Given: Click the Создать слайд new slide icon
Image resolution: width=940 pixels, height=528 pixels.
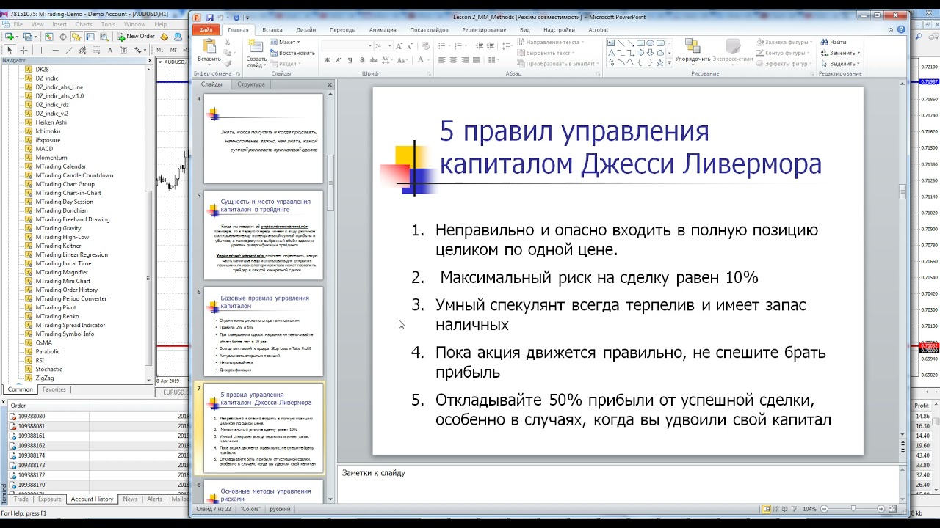Looking at the screenshot, I should [256, 46].
